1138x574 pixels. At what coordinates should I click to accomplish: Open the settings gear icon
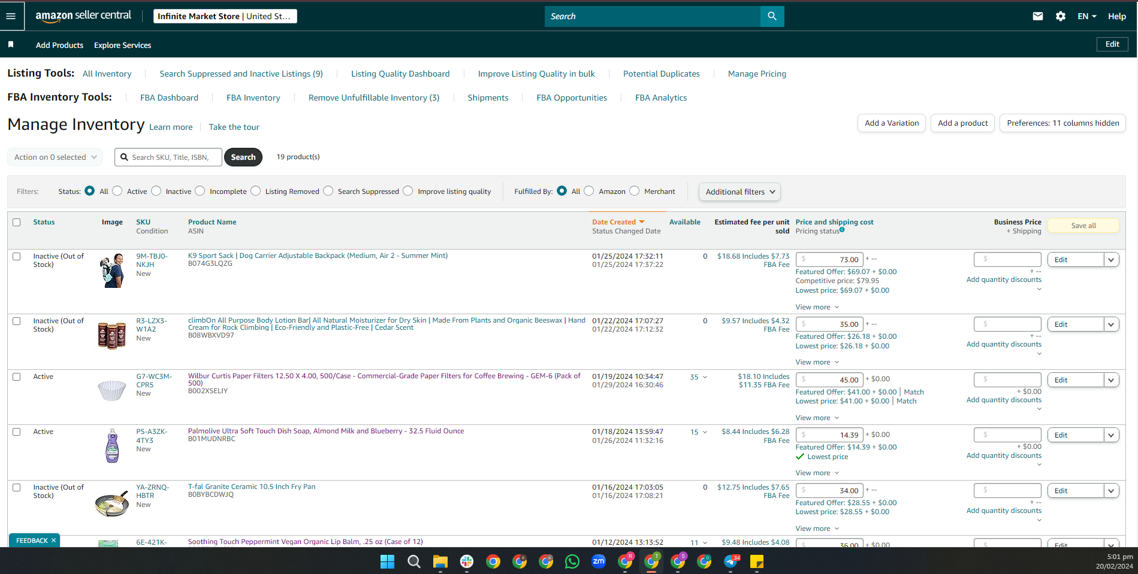pyautogui.click(x=1061, y=16)
